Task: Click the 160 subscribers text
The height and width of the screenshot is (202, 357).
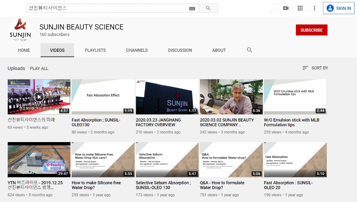Action: pyautogui.click(x=55, y=34)
